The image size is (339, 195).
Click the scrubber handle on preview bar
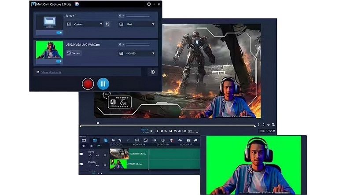[98, 123]
